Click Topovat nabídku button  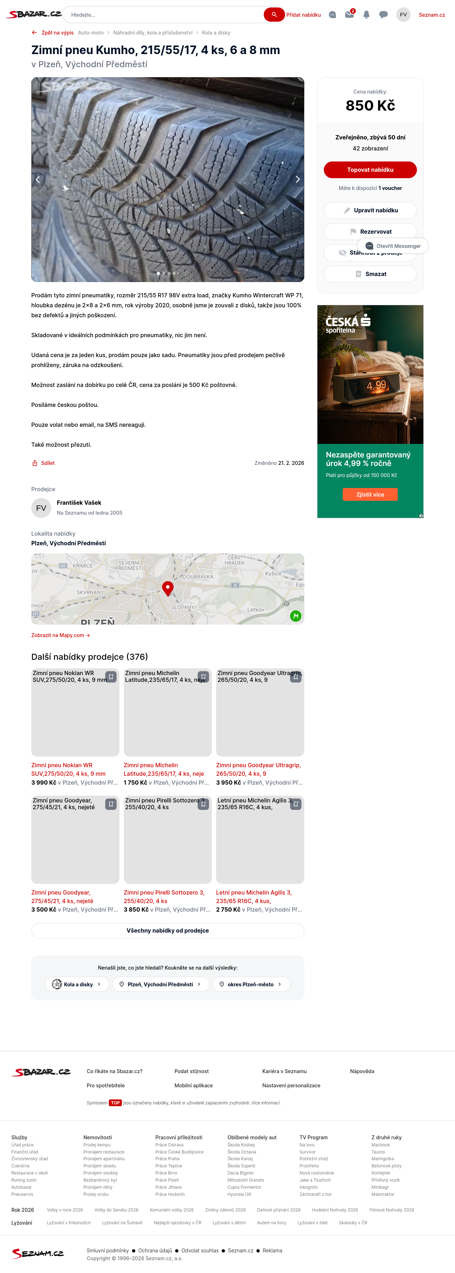pyautogui.click(x=370, y=170)
